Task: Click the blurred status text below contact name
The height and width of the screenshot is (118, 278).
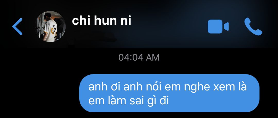Action: pyautogui.click(x=95, y=37)
